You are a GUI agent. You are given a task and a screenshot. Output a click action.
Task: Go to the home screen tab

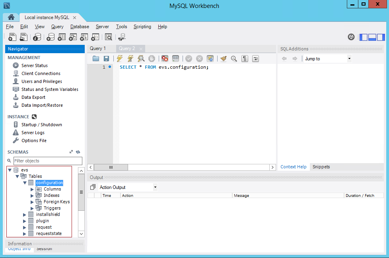point(11,17)
